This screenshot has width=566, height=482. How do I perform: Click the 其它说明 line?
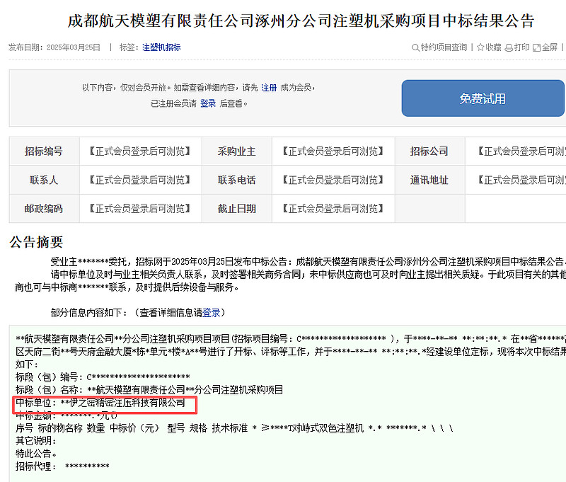pyautogui.click(x=36, y=441)
